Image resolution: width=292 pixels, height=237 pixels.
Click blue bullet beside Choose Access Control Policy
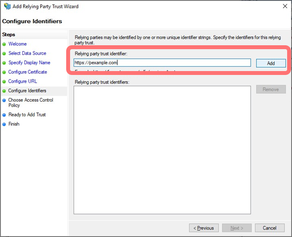(4, 100)
